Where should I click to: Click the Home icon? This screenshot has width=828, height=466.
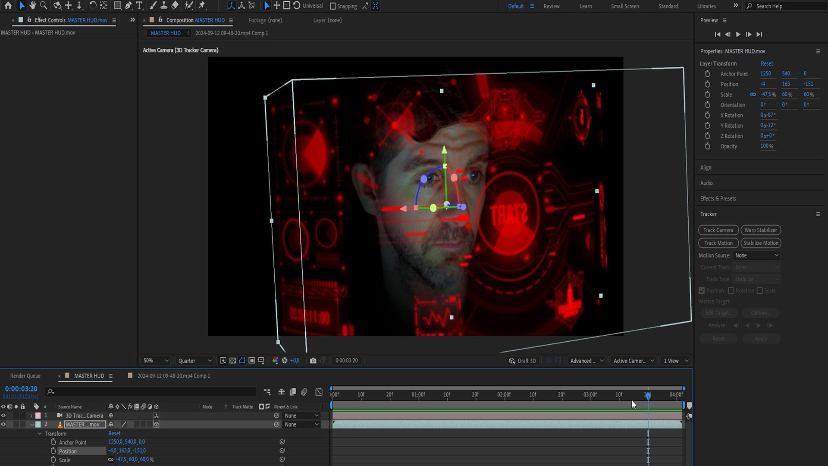(8, 6)
